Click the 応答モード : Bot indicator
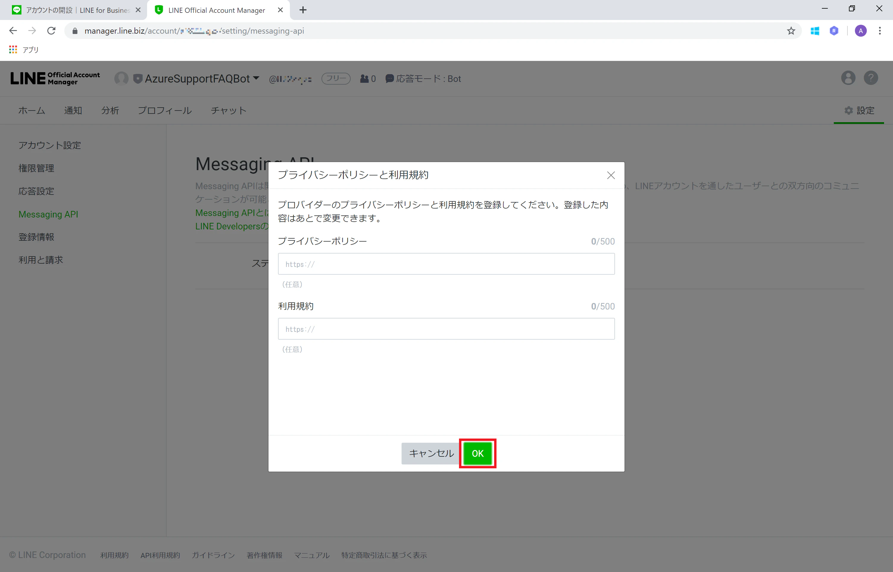This screenshot has height=572, width=893. [423, 79]
